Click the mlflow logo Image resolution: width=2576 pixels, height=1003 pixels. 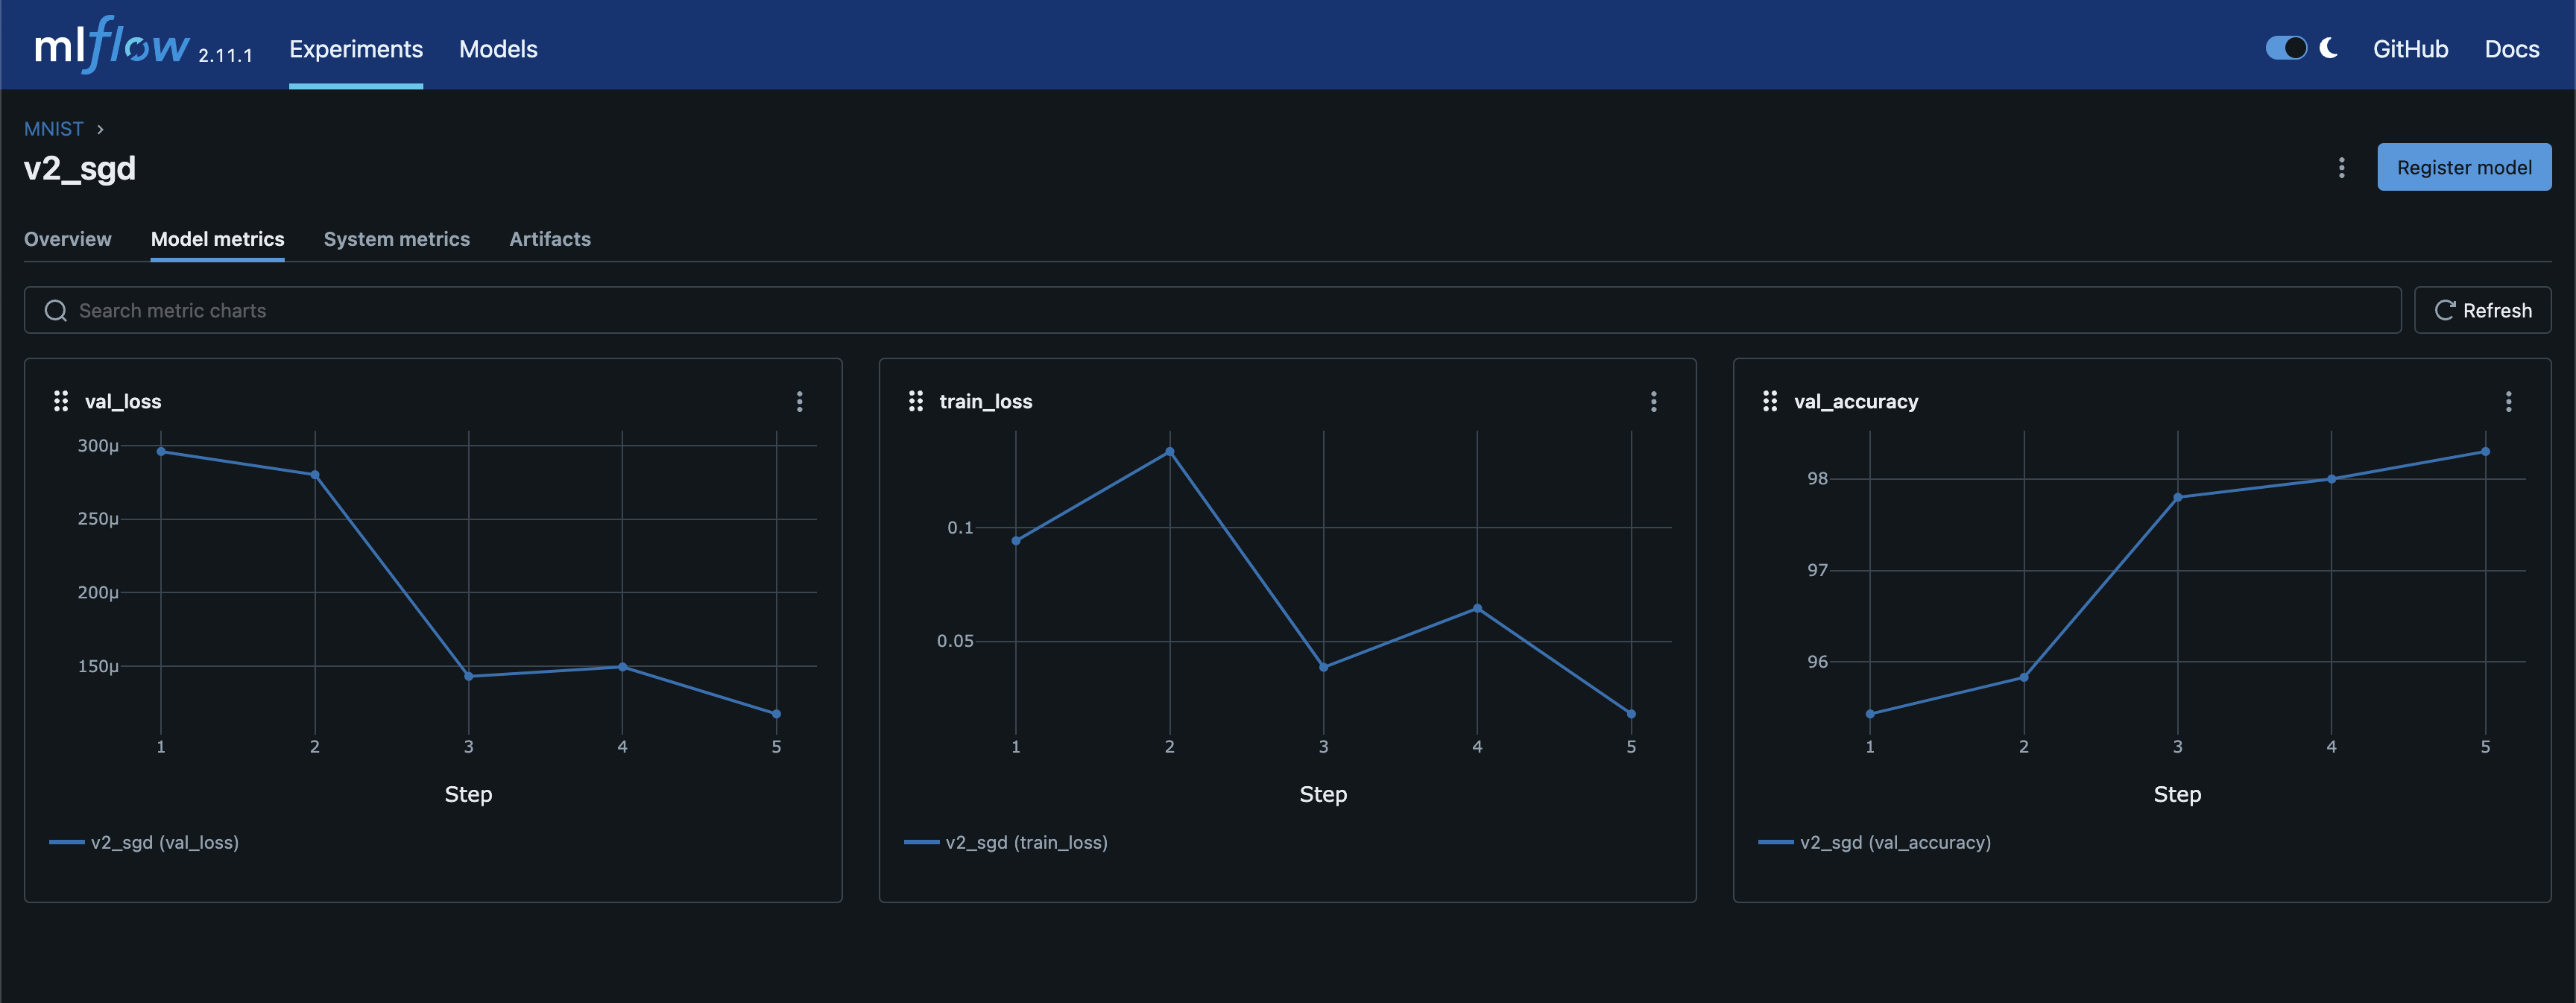112,46
